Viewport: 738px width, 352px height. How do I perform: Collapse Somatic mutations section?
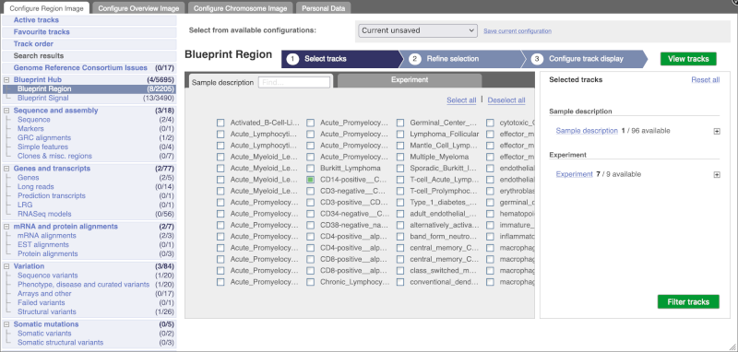[x=6, y=324]
